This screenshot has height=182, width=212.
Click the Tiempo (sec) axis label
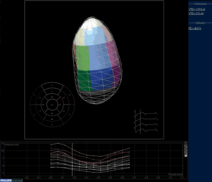point(175,174)
